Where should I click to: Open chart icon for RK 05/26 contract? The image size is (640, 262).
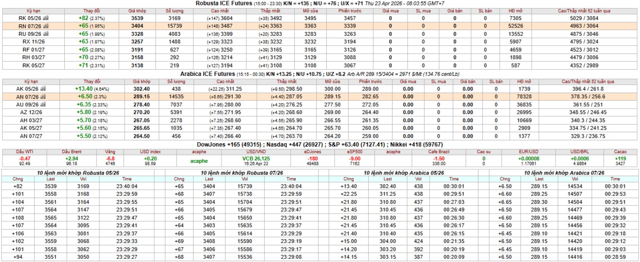[x=46, y=18]
